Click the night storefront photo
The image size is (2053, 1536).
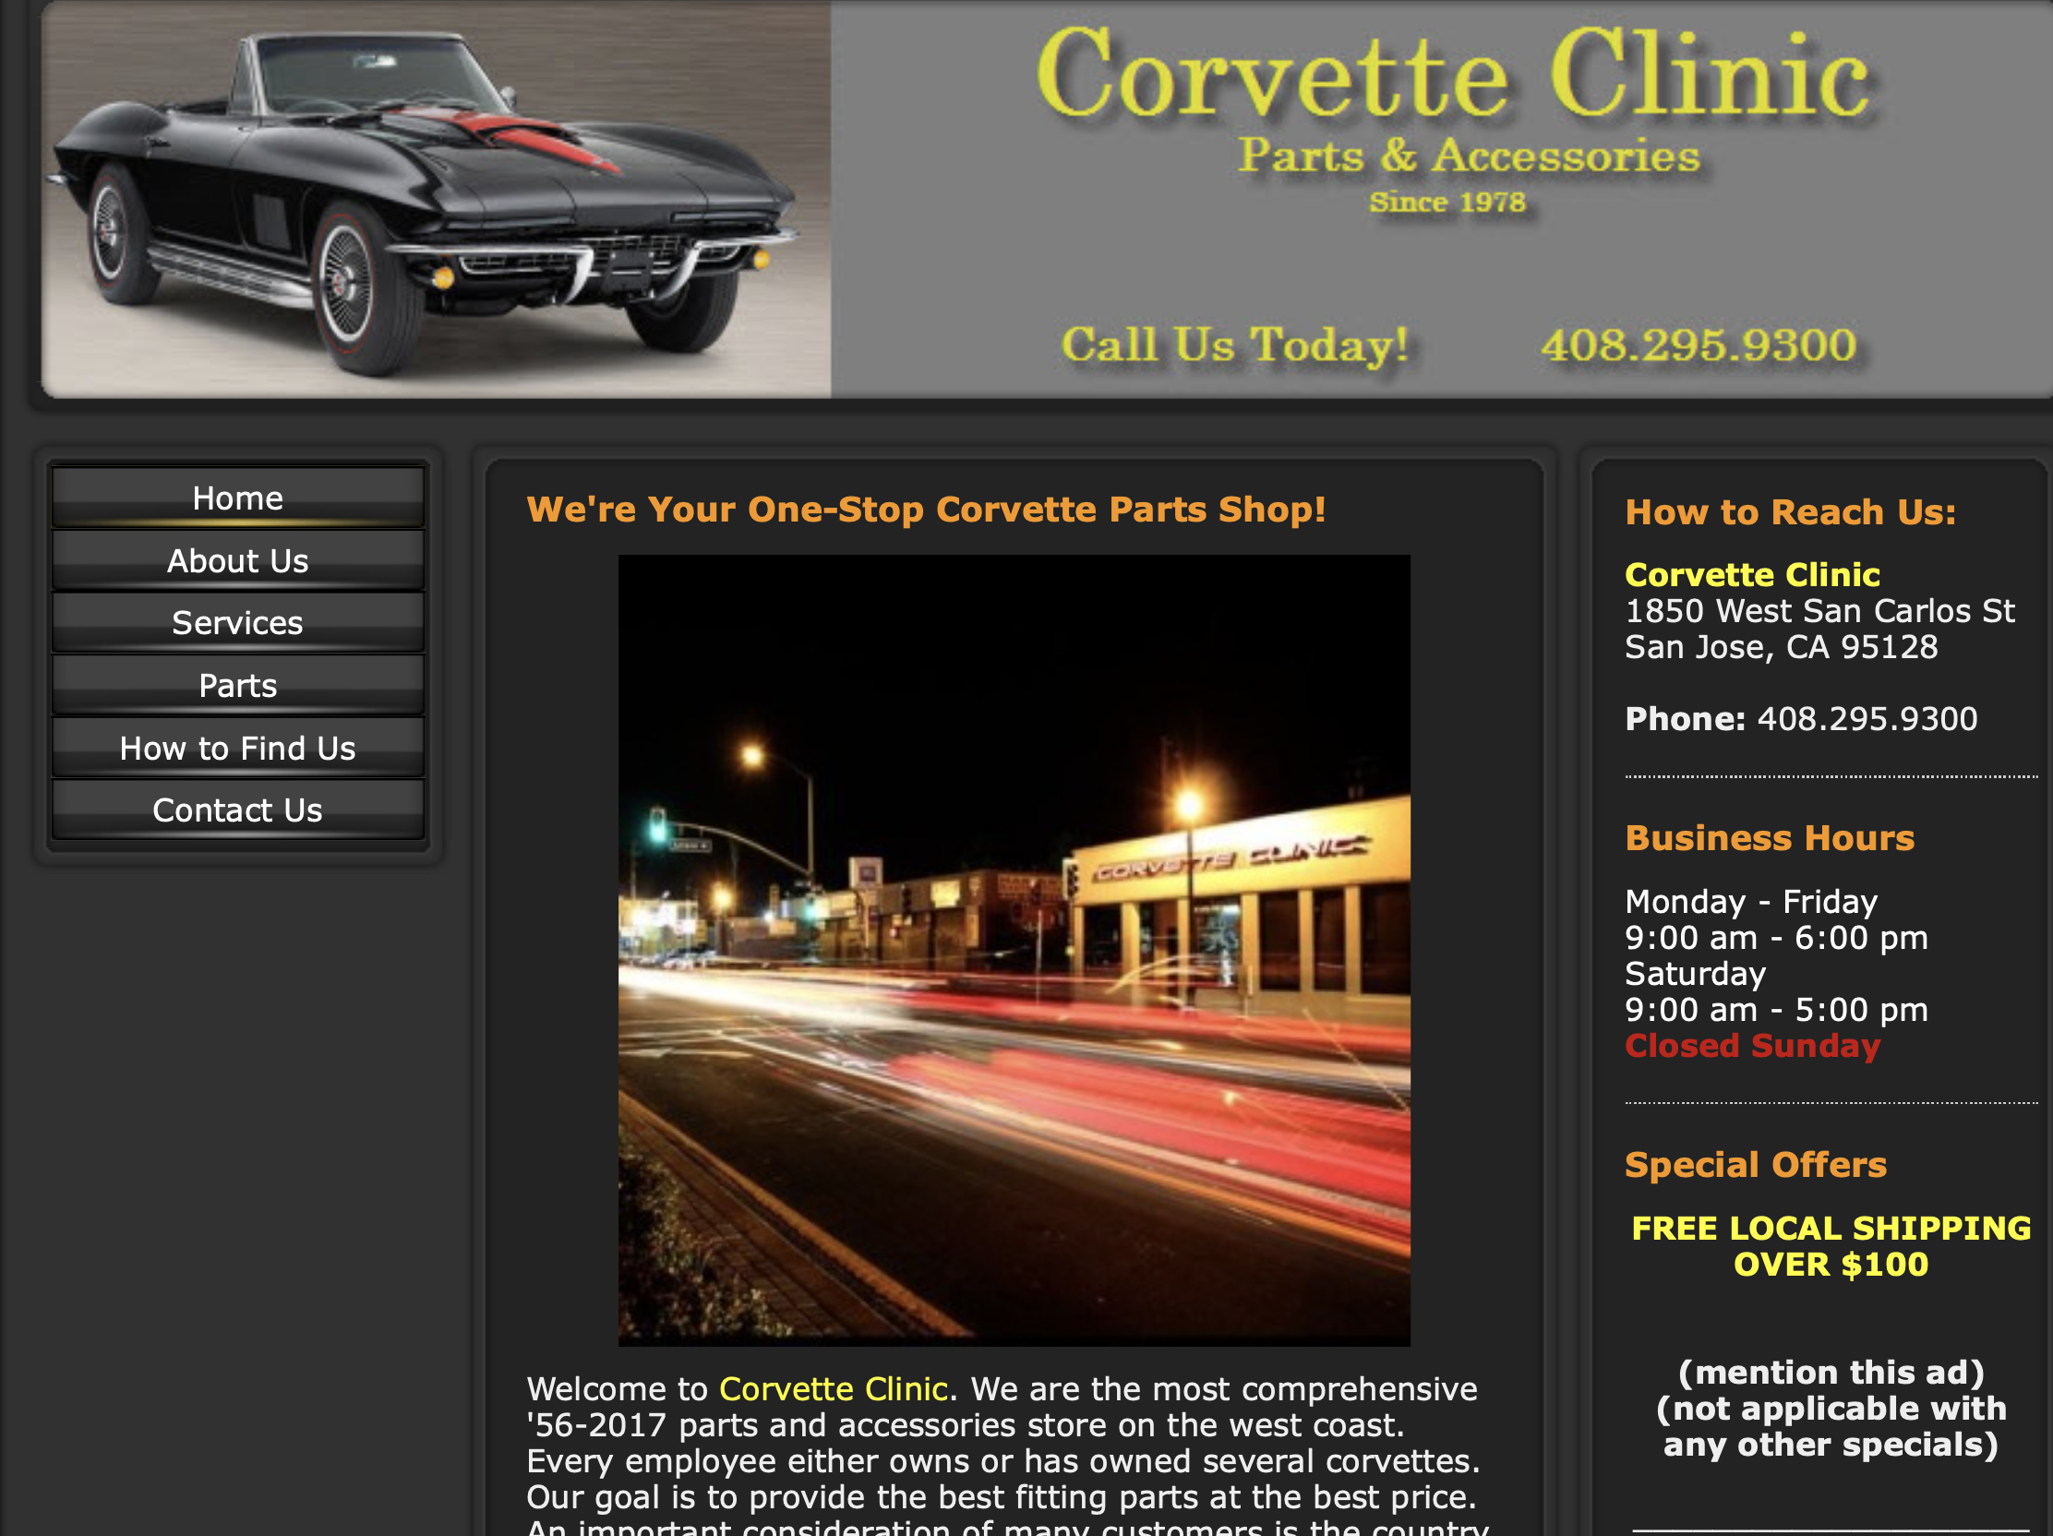(1014, 950)
